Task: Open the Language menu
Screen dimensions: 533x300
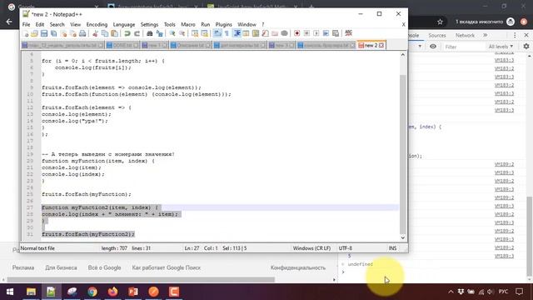Action: [x=124, y=24]
